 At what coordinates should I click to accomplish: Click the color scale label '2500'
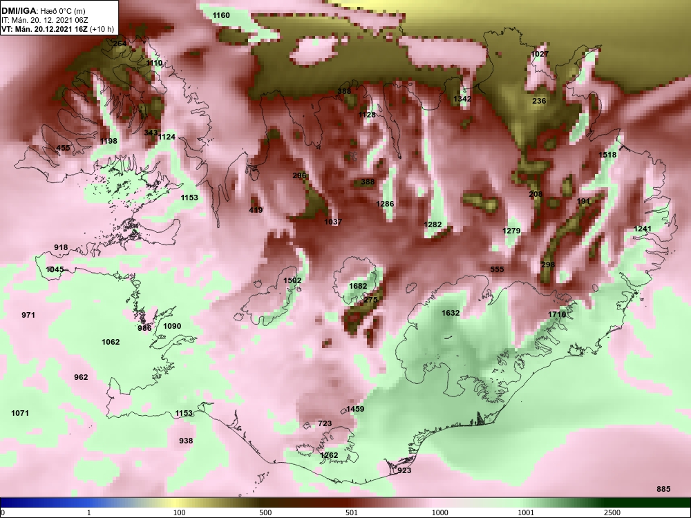click(x=613, y=512)
